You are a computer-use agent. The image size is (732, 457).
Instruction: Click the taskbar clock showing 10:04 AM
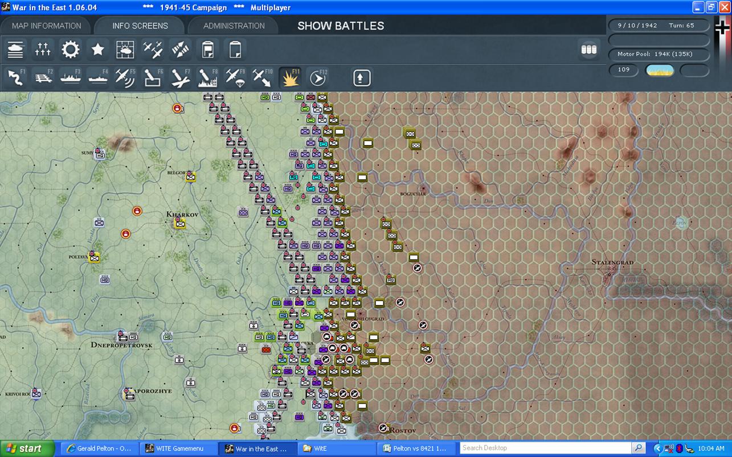(x=711, y=448)
